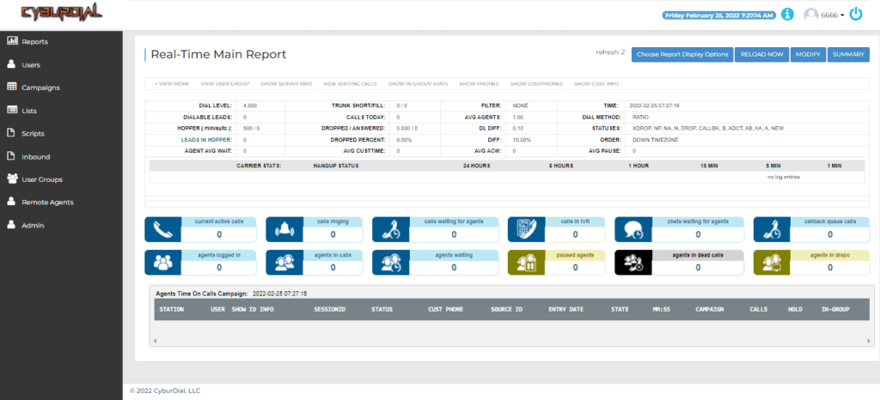
Task: Click Choose Report Display Options button
Action: click(x=682, y=54)
